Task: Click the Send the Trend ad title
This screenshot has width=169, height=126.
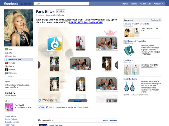Action: click(x=130, y=79)
